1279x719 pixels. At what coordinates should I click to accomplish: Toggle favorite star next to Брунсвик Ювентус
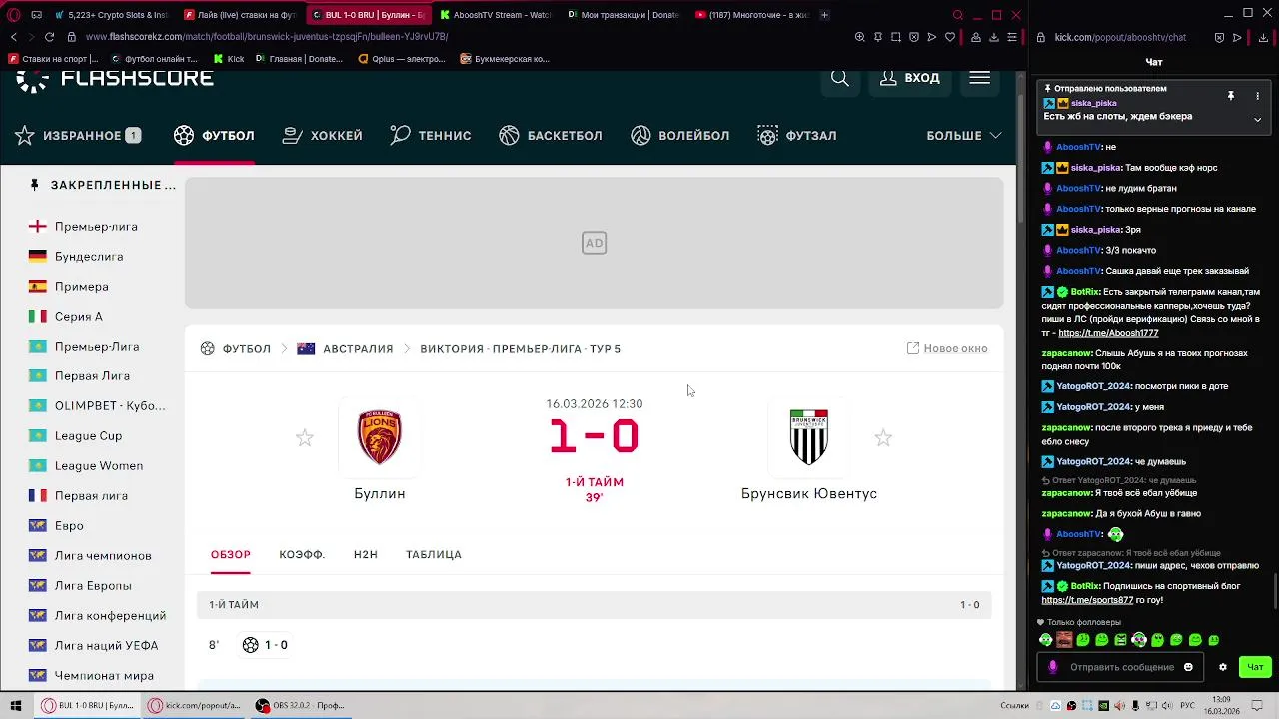(x=883, y=438)
